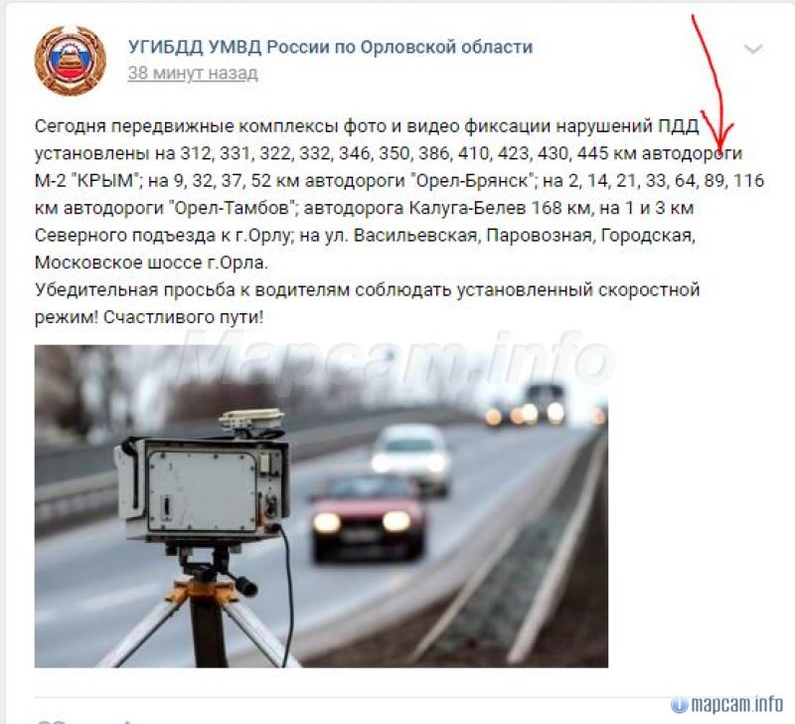Open УГИБДД УМВД России по Орловской области page
795x724 pixels.
point(330,47)
